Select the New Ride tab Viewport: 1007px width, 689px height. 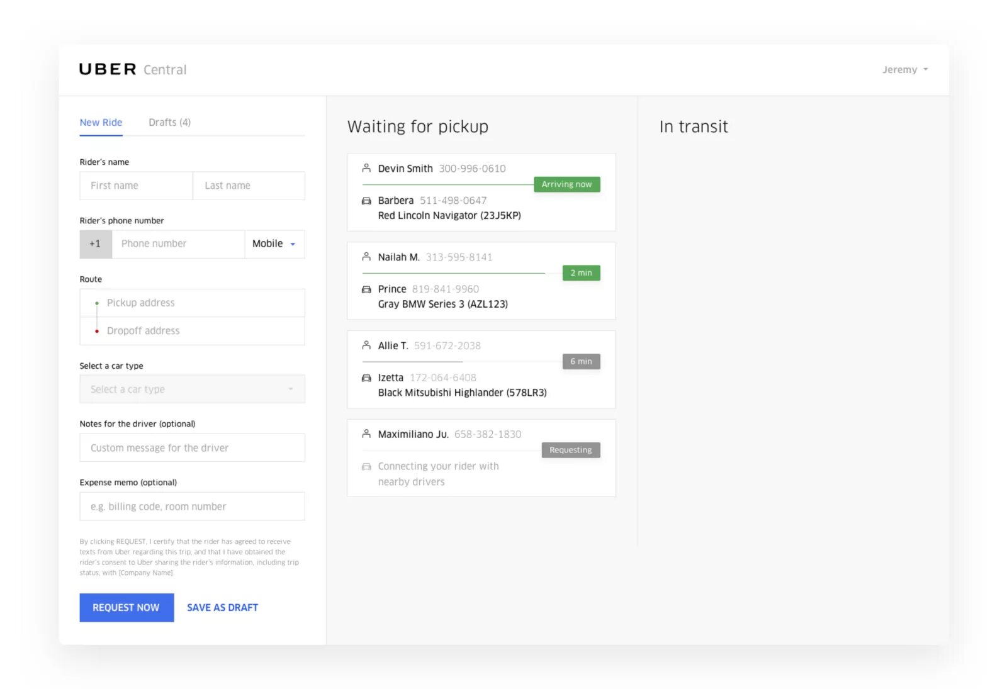101,122
